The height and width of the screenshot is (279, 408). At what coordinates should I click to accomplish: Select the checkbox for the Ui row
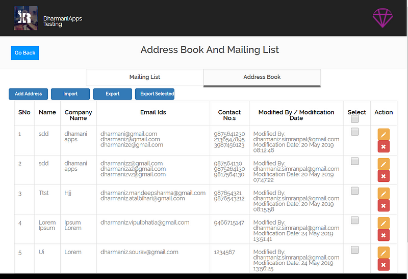pyautogui.click(x=354, y=250)
